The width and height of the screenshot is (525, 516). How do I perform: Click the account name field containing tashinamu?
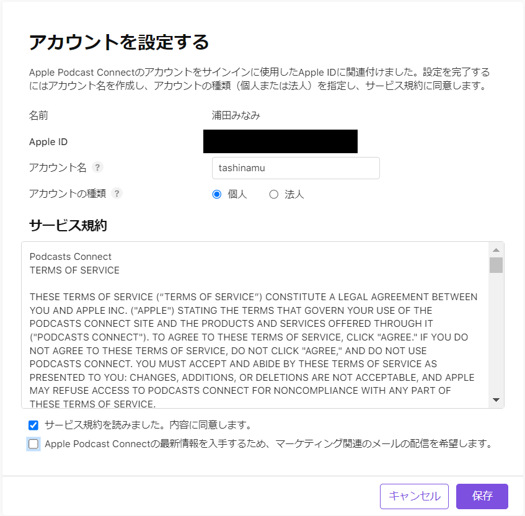[296, 168]
